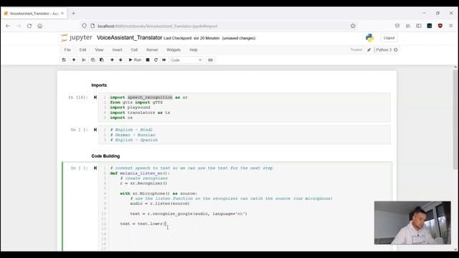Open a new browser tab with plus
This screenshot has width=459, height=258.
coord(73,14)
